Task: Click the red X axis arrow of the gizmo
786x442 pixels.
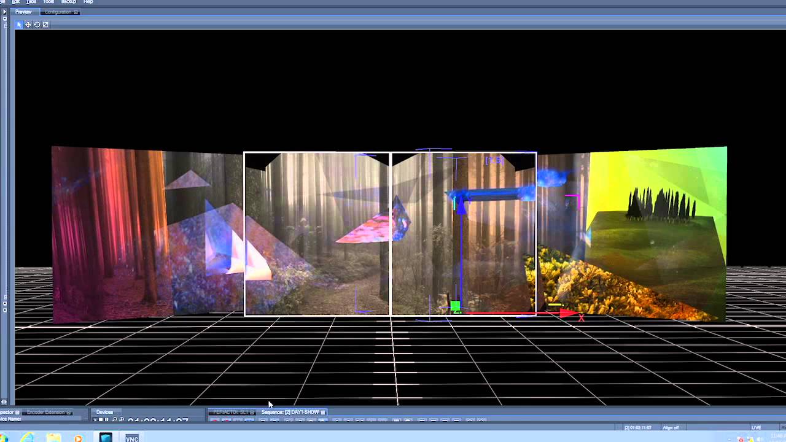Action: click(x=568, y=314)
